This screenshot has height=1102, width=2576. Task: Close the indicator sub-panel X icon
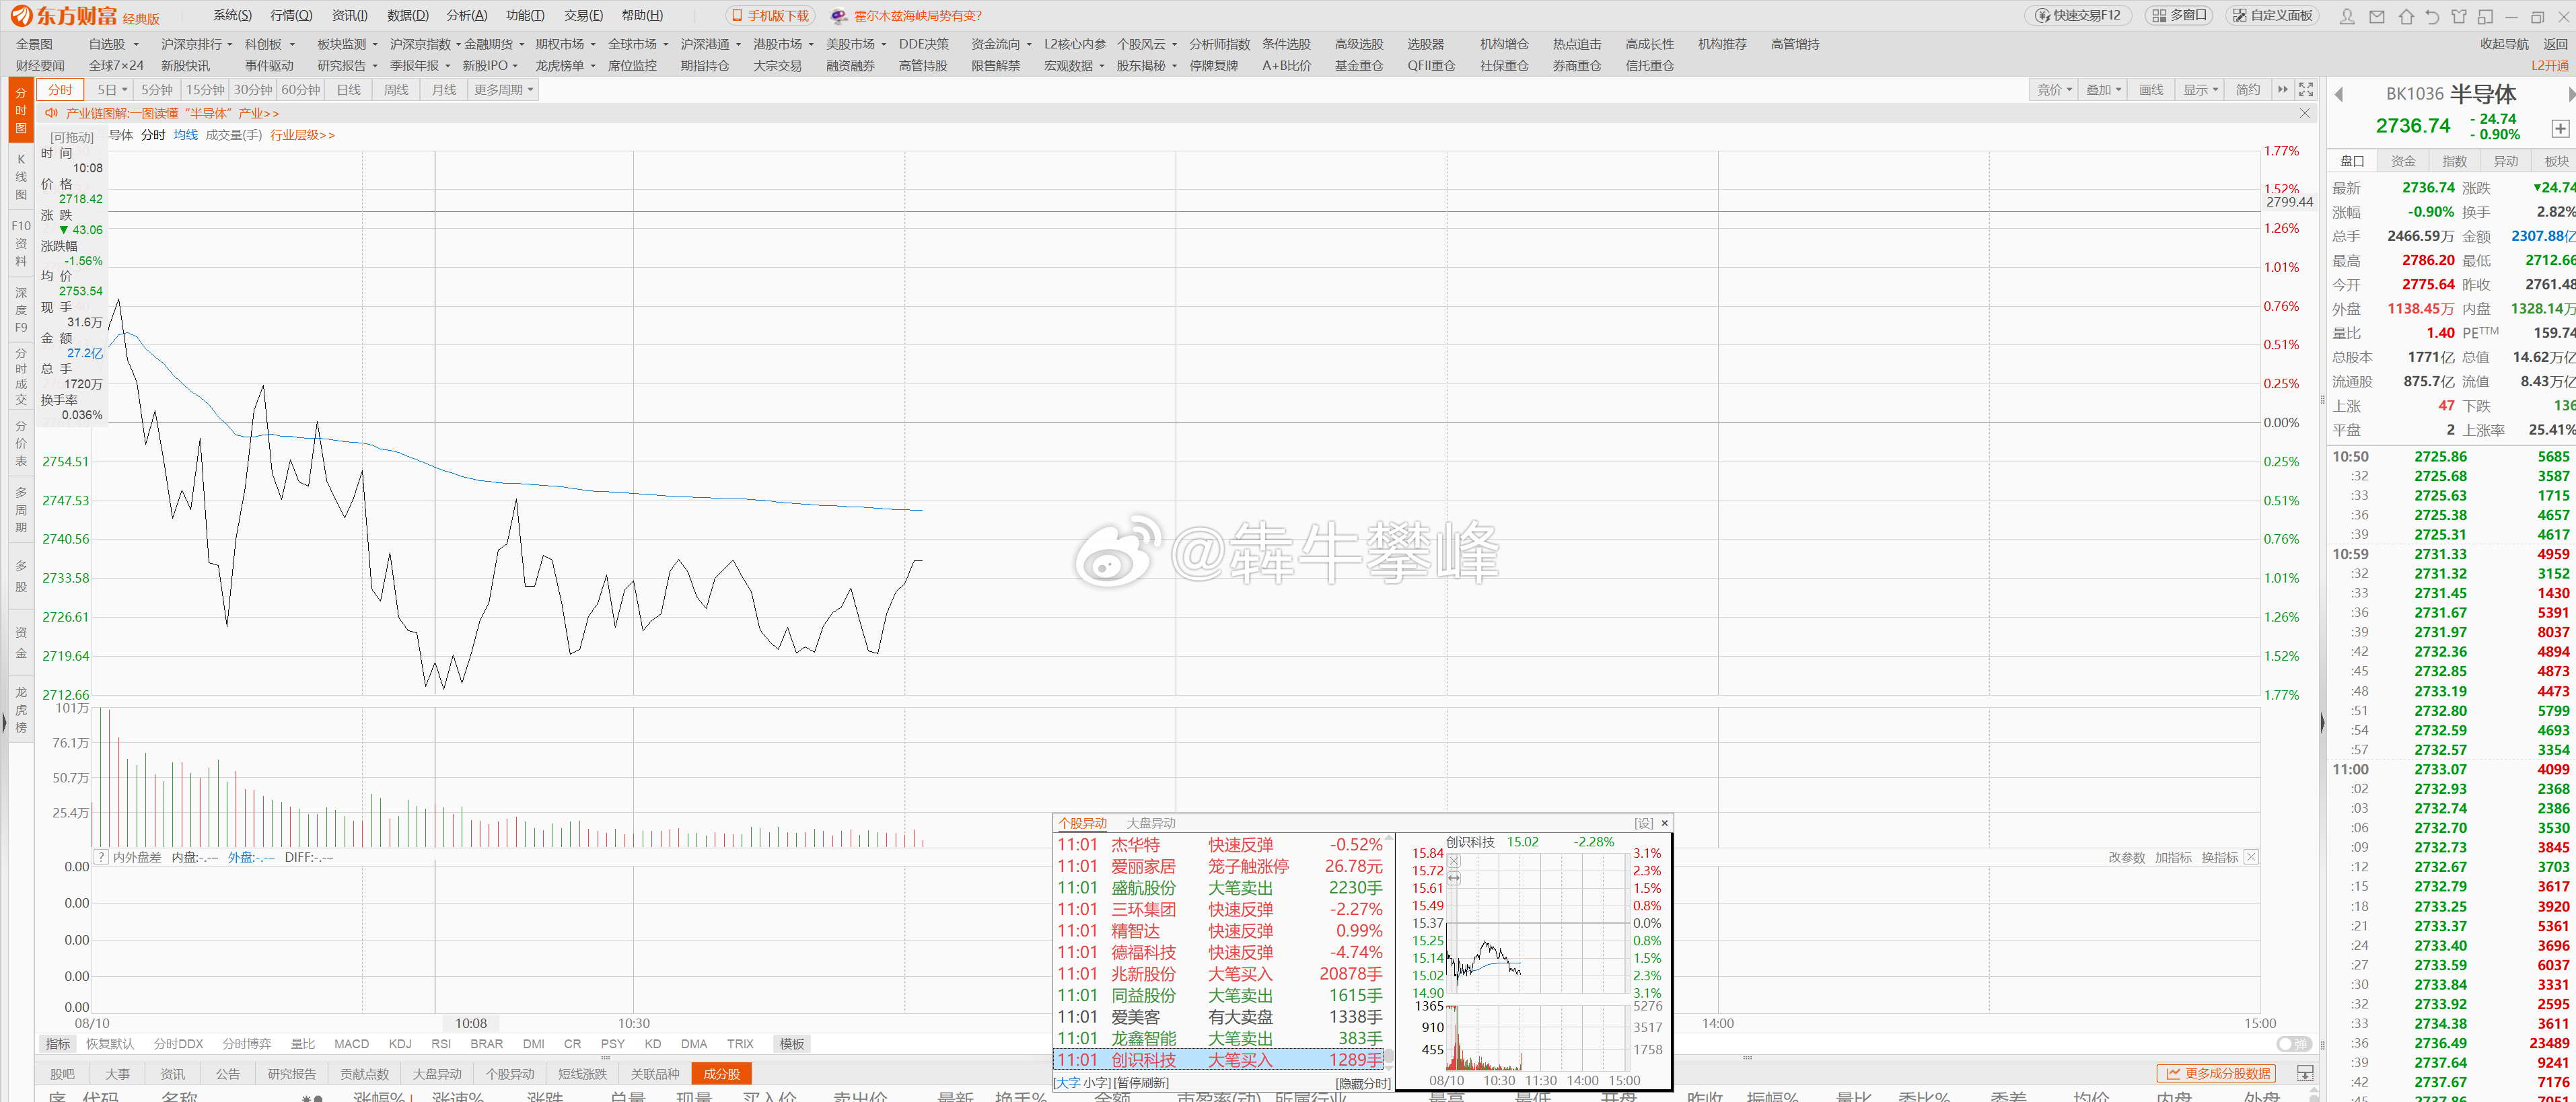2251,857
